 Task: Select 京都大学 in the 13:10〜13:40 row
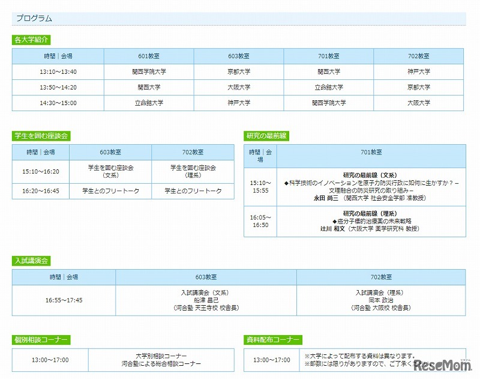click(x=238, y=71)
